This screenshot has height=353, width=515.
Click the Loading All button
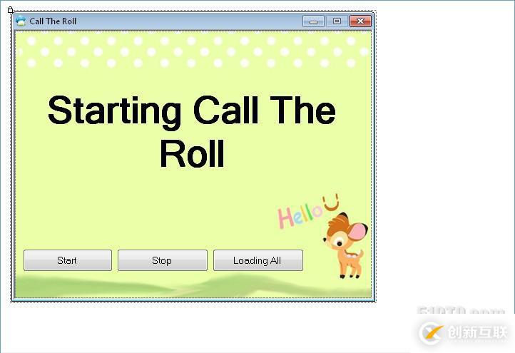[258, 260]
